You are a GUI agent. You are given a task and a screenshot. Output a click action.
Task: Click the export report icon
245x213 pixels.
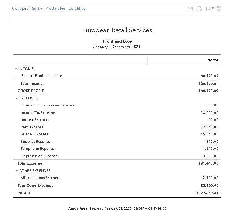click(x=209, y=9)
